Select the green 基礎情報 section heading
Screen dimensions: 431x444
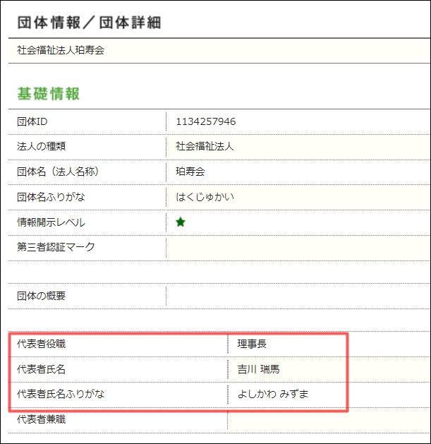(x=49, y=94)
